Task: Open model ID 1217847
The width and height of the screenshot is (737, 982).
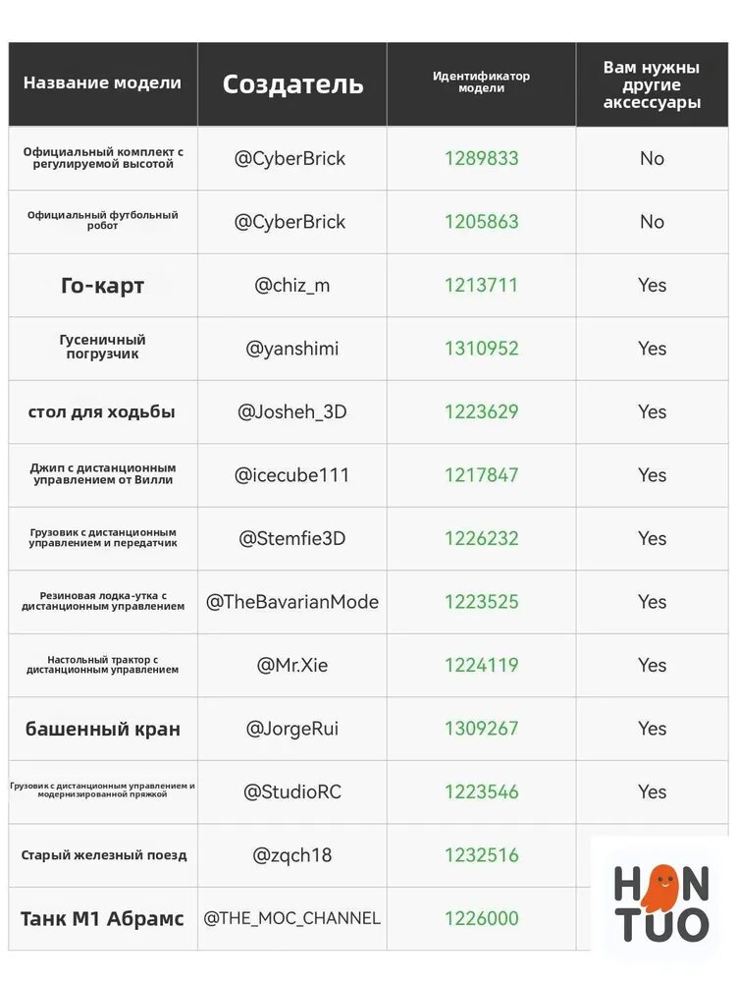Action: pyautogui.click(x=481, y=474)
